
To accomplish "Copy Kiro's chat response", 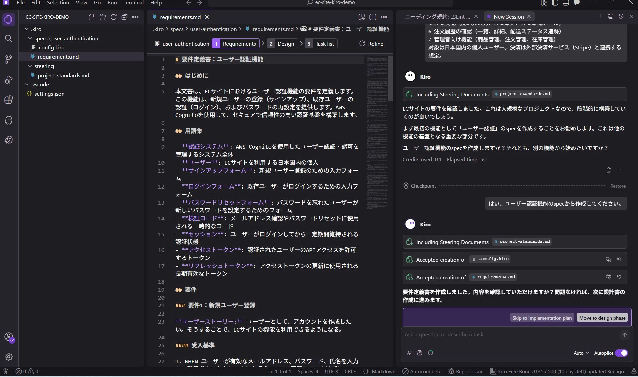I will [608, 170].
